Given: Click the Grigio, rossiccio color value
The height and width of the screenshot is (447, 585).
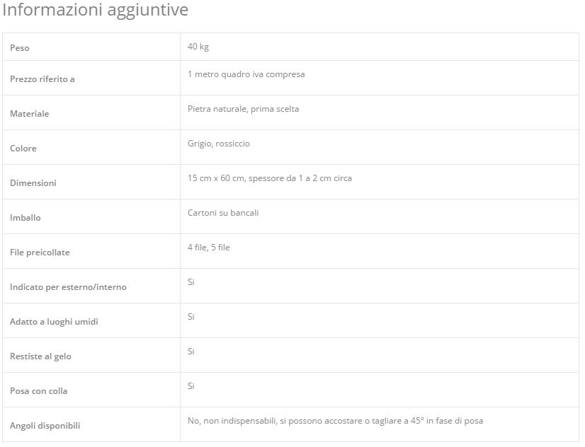Looking at the screenshot, I should pyautogui.click(x=219, y=144).
